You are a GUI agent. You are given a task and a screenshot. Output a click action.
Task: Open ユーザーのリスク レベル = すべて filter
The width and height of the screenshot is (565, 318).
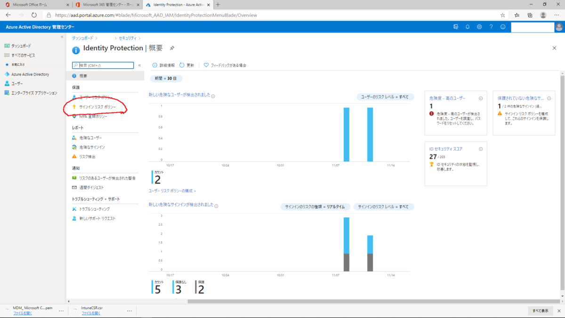point(385,97)
